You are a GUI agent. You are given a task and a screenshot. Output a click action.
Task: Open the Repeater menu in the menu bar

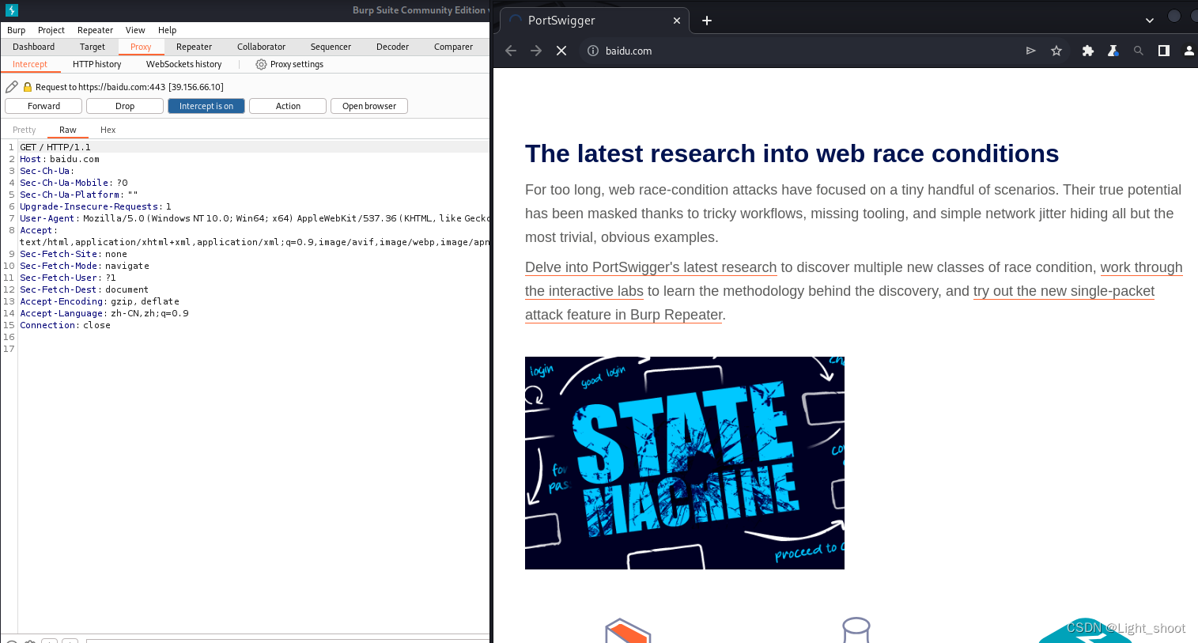tap(96, 30)
